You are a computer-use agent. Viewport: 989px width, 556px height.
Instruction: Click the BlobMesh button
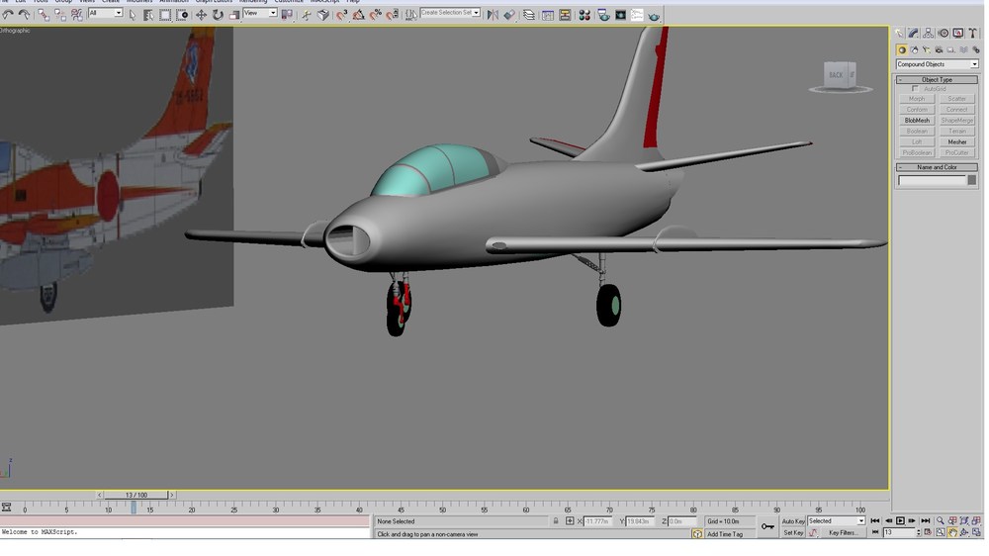[917, 120]
